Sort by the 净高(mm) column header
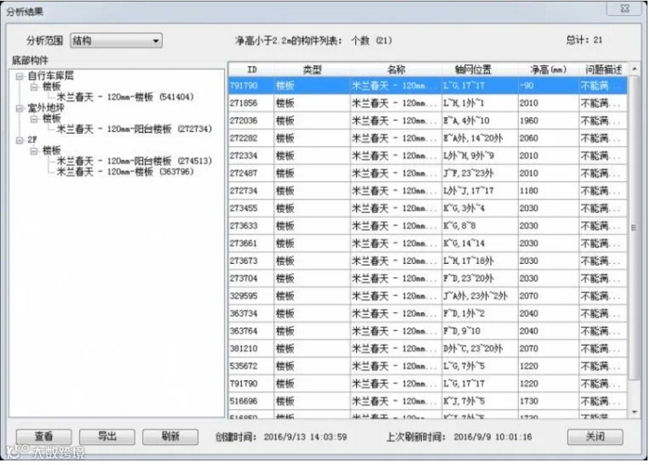Screen dimensions: 649x465 pos(549,70)
